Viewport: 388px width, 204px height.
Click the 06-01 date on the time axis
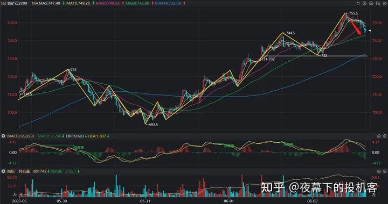pos(229,201)
